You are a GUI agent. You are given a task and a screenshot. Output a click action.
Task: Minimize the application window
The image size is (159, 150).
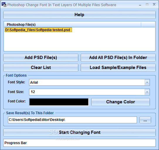(x=140, y=5)
